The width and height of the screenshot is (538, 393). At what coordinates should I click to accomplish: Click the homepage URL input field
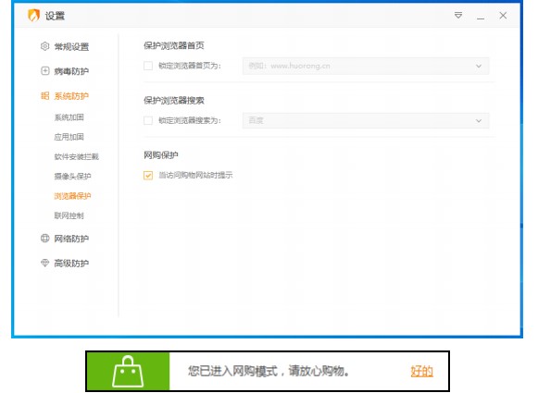pyautogui.click(x=366, y=66)
